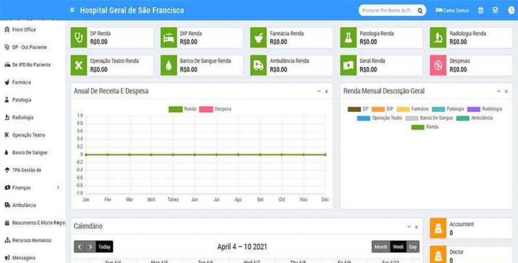Click the Radiologia Renda microscope icon
Screen dimensions: 518x263
point(438,38)
